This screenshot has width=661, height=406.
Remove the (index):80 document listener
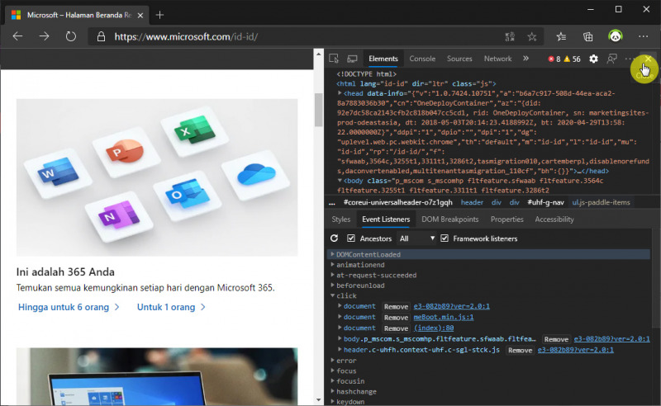[396, 328]
